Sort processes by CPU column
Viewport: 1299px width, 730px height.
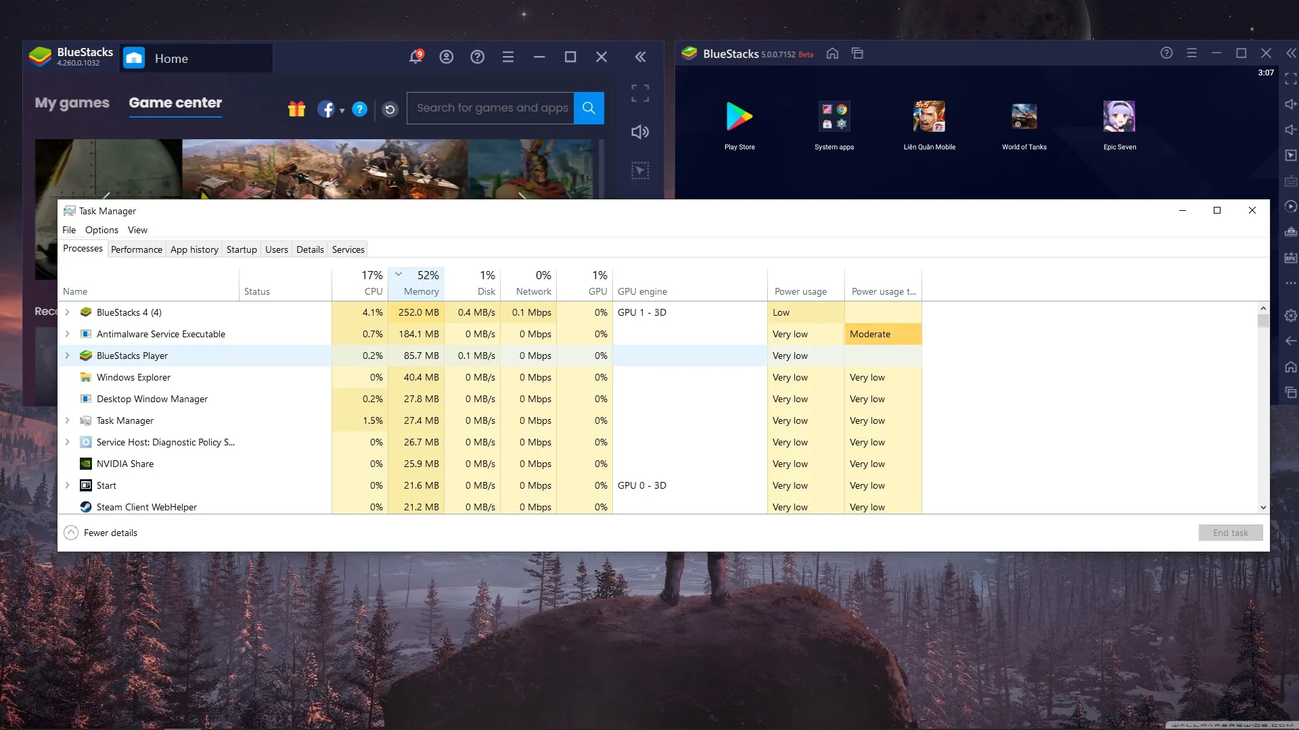(360, 284)
